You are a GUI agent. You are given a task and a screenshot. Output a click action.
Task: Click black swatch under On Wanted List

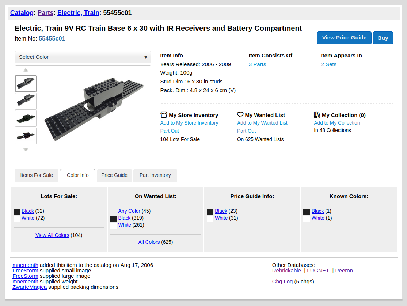(x=113, y=219)
